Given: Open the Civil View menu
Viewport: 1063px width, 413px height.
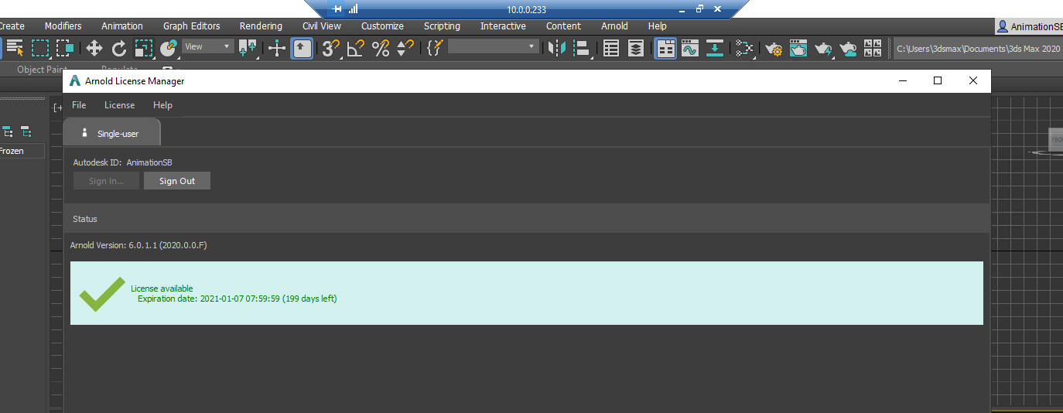Looking at the screenshot, I should coord(322,26).
